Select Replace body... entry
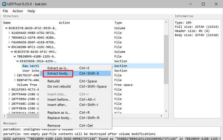Image resolution: width=223 pixels, height=140 pixels. point(75,118)
